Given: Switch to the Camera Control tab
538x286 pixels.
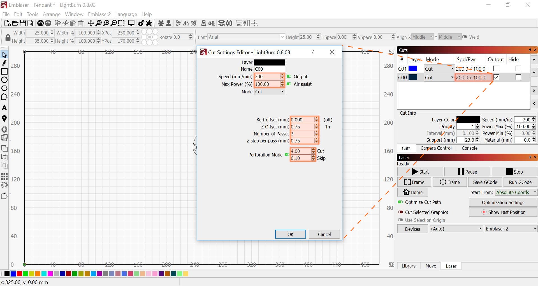Looking at the screenshot, I should pos(436,148).
